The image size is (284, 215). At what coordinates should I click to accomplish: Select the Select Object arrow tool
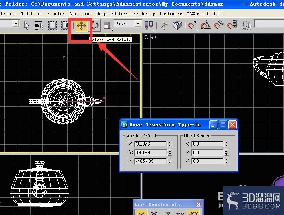pos(26,25)
